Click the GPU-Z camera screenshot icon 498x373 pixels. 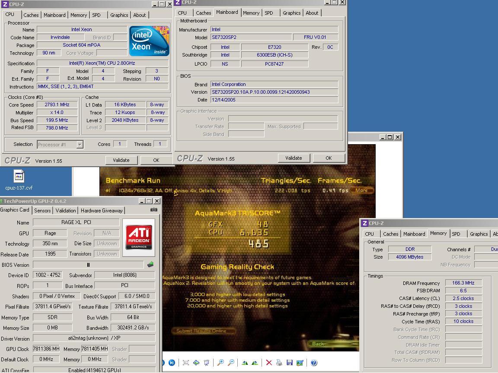[154, 210]
